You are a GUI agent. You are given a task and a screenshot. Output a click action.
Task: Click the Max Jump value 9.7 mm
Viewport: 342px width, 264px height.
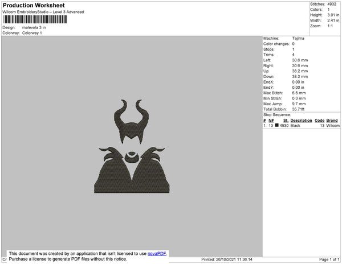point(299,104)
